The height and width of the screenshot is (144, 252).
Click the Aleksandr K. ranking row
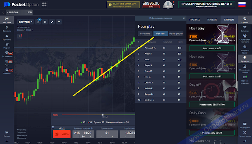pos(160,48)
